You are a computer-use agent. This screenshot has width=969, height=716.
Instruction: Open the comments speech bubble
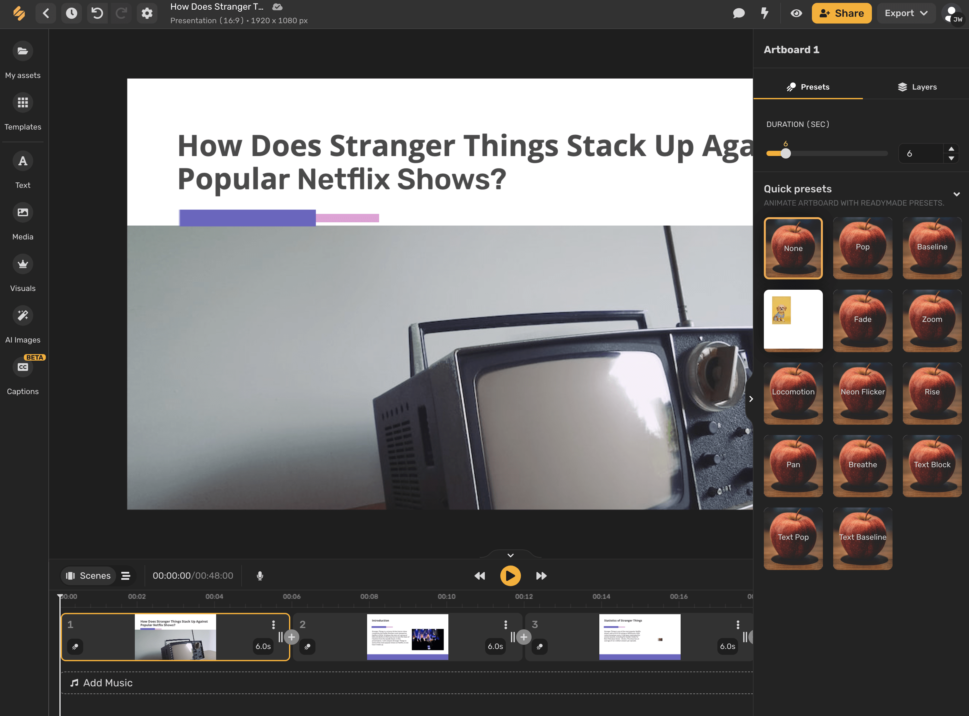coord(739,14)
